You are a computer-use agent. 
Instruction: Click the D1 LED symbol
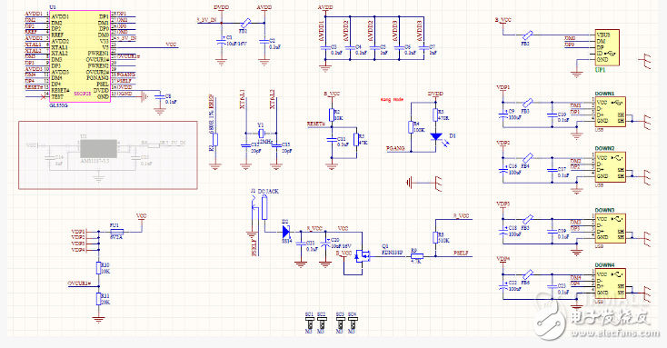point(436,137)
